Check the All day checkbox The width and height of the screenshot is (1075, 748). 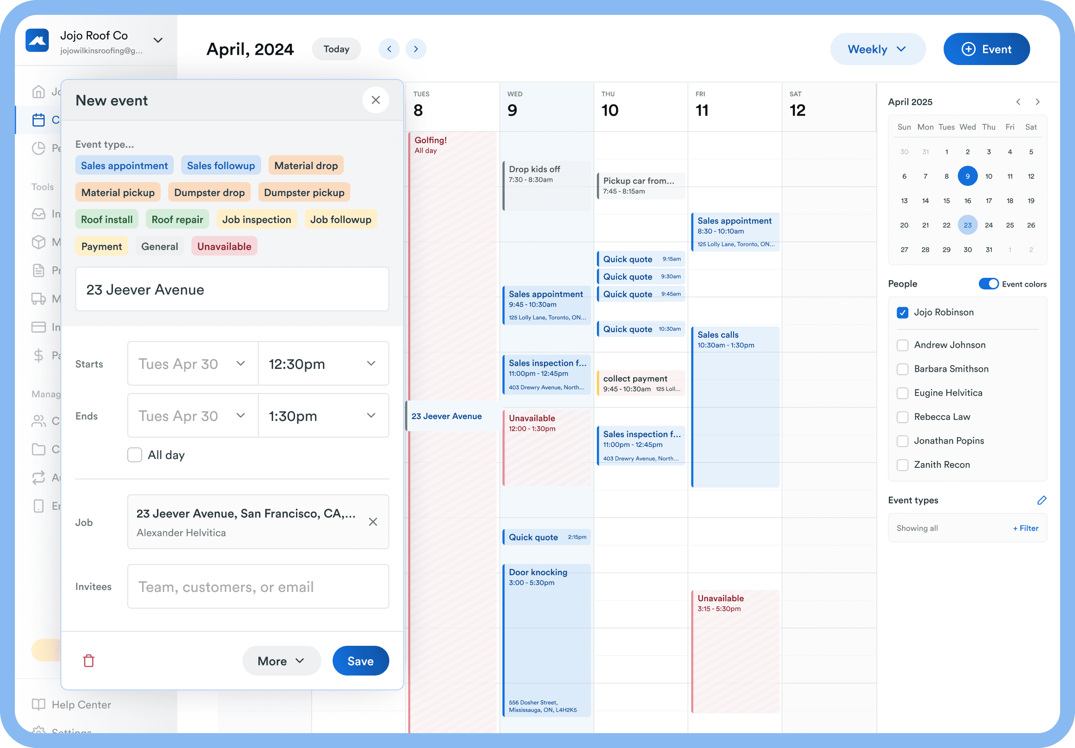(x=135, y=455)
